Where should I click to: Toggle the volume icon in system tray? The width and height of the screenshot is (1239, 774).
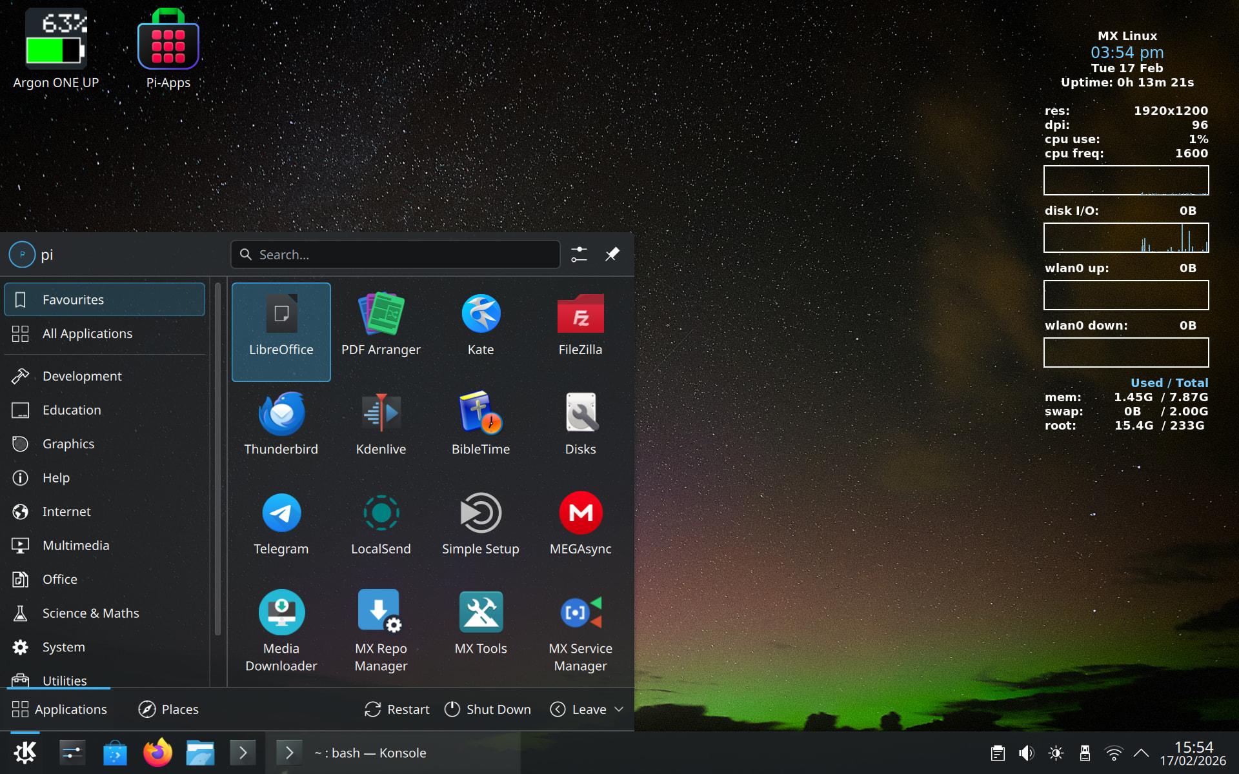click(1026, 753)
